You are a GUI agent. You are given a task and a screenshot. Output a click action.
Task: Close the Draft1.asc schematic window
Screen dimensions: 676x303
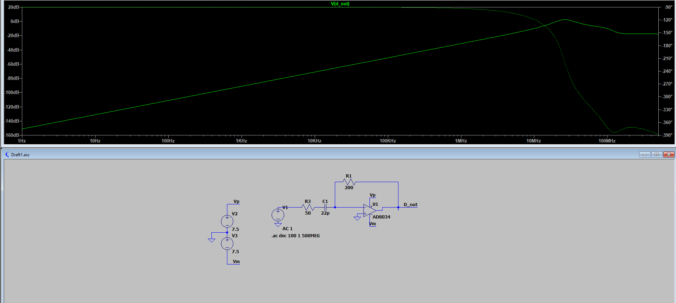tap(669, 155)
